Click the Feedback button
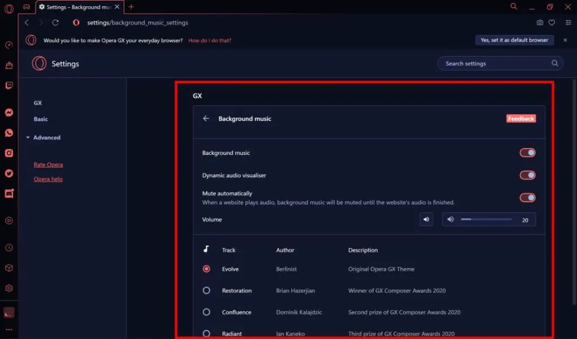The image size is (577, 339). pos(521,118)
